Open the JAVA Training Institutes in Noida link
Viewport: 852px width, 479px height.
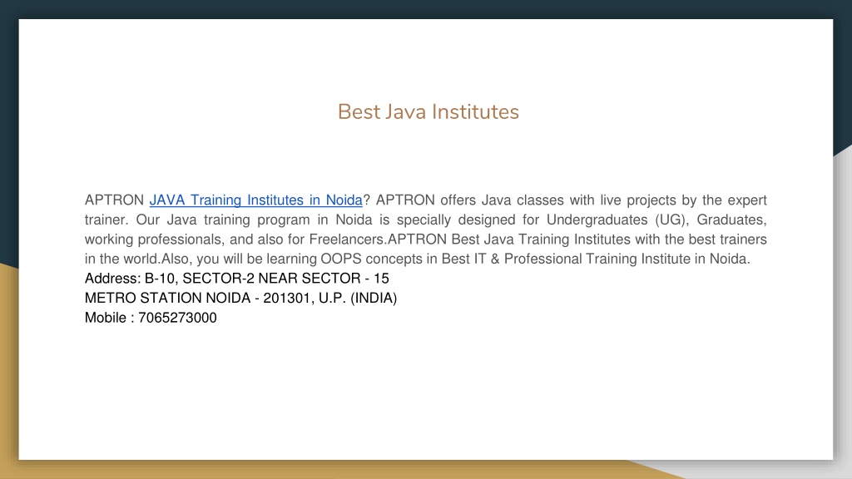tap(256, 200)
